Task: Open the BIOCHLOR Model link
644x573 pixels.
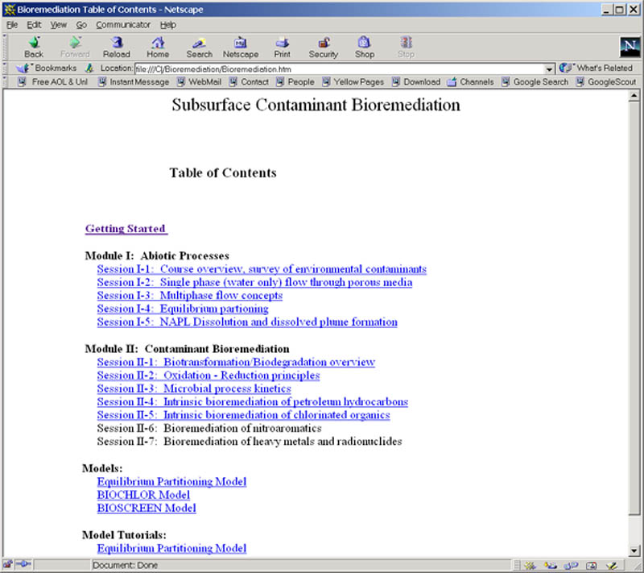Action: click(143, 495)
